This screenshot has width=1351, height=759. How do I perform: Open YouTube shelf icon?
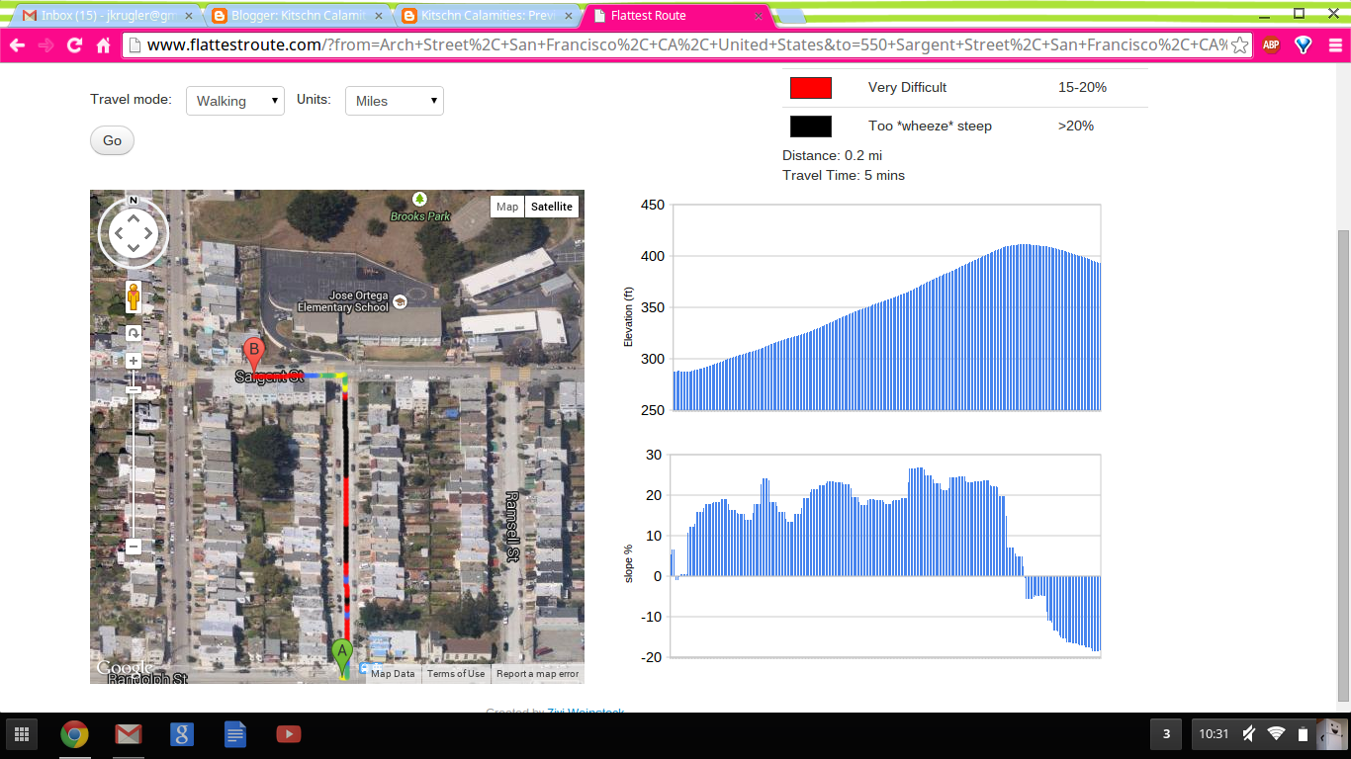(x=288, y=734)
